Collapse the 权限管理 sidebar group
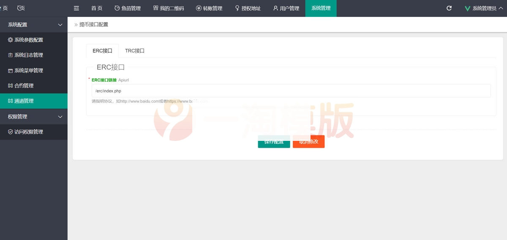507x240 pixels. coord(34,116)
